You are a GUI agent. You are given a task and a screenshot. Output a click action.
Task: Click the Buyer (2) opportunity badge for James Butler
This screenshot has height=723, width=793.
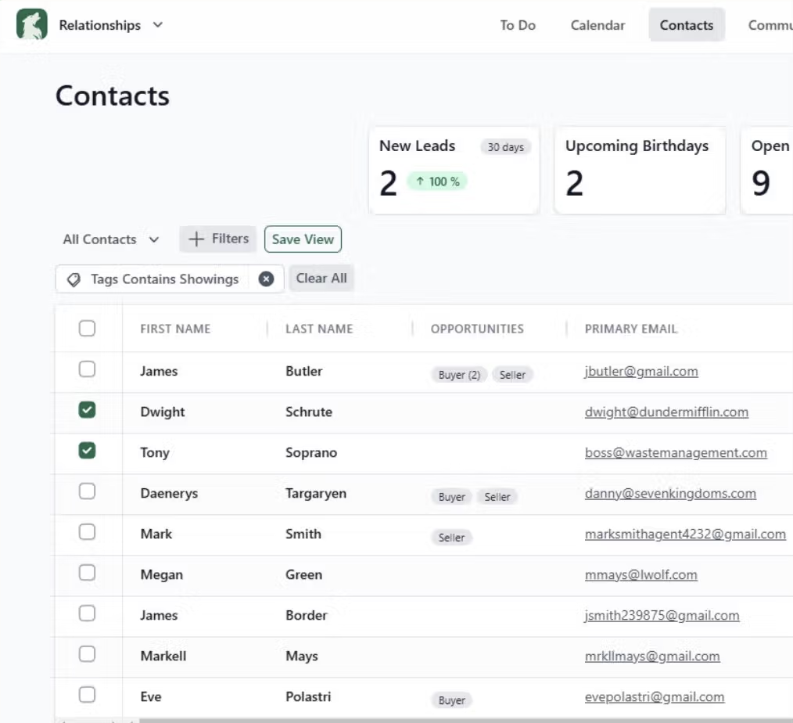(x=458, y=374)
